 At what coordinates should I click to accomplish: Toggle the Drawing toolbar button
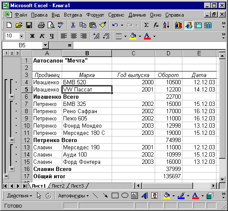(188, 25)
